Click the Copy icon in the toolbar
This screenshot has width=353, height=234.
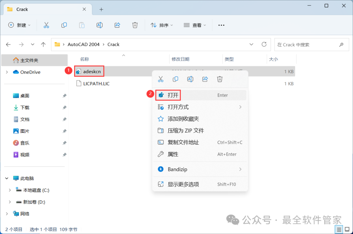click(x=64, y=25)
